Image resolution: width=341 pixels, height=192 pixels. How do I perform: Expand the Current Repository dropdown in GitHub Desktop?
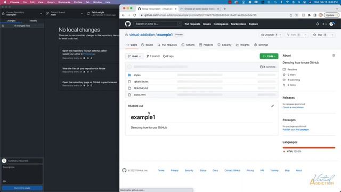[x=41, y=13]
